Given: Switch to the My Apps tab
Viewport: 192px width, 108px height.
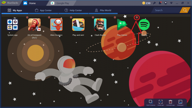Looking at the screenshot, I should tap(15, 10).
